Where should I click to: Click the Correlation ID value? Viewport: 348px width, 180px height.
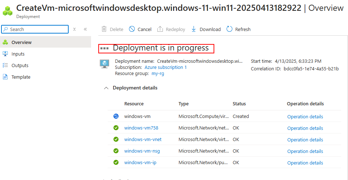pyautogui.click(x=311, y=69)
